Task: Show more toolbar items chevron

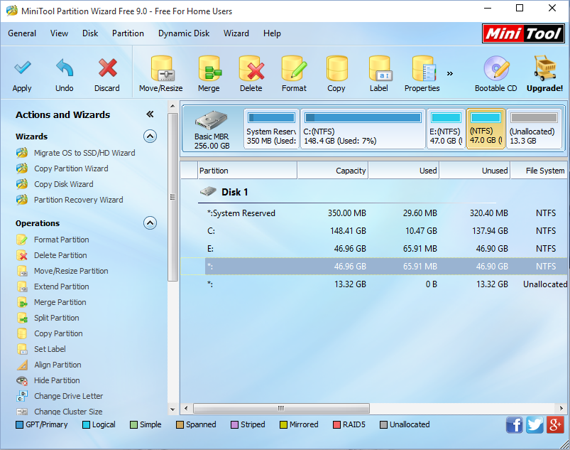Action: pyautogui.click(x=450, y=73)
